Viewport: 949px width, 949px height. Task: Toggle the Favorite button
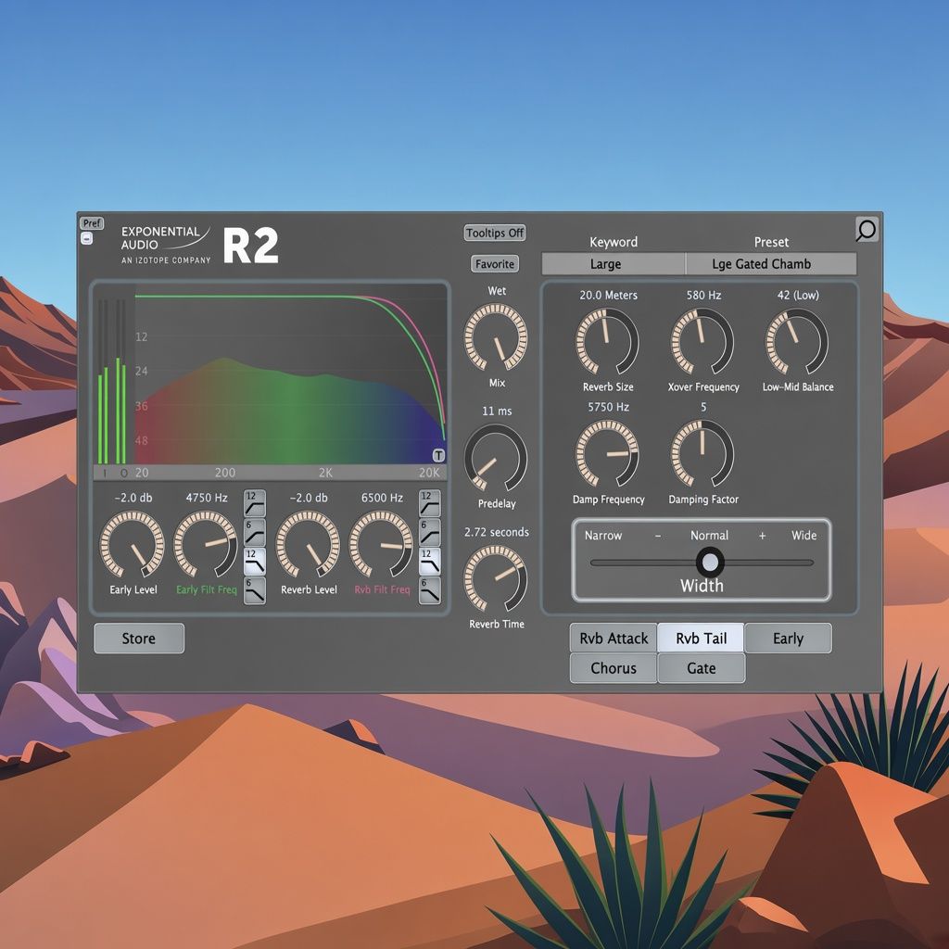tap(495, 264)
